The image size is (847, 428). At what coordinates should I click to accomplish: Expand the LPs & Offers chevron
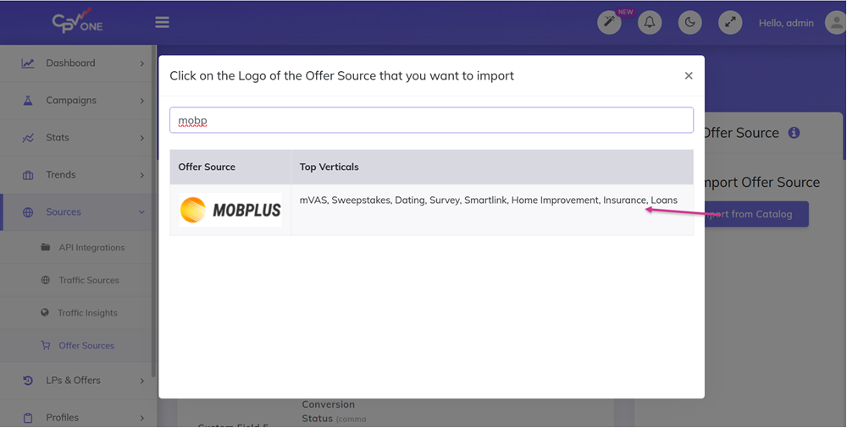(142, 381)
